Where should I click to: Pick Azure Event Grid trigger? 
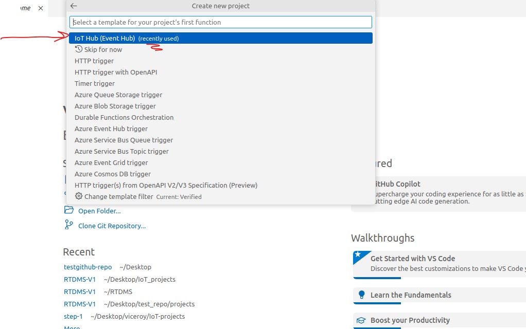[x=221, y=163]
